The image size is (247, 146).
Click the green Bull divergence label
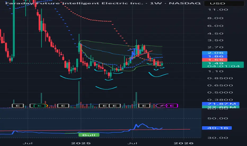point(89,135)
